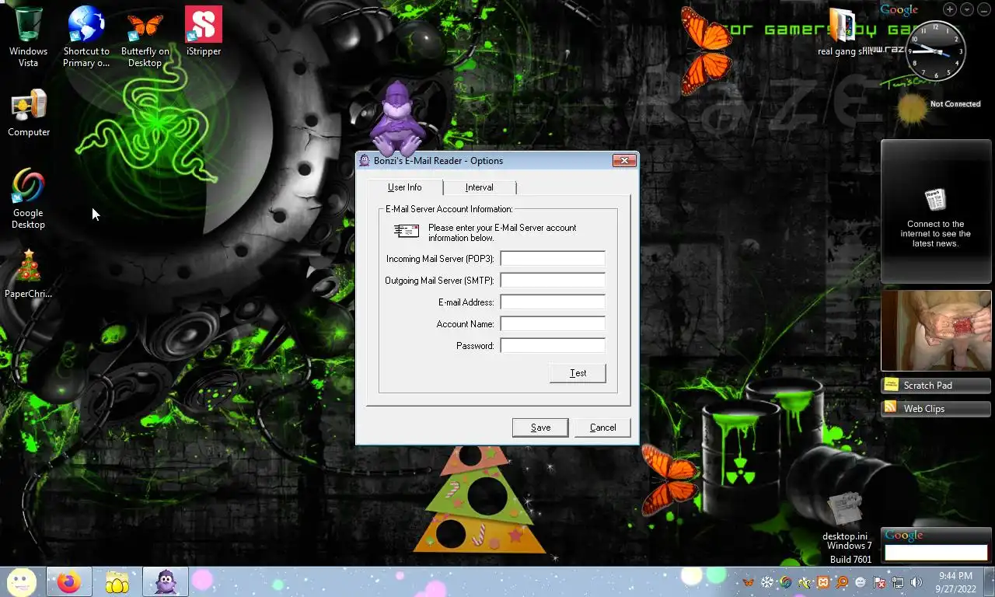This screenshot has width=995, height=597.
Task: Click the Google Desktop search box
Action: point(936,553)
